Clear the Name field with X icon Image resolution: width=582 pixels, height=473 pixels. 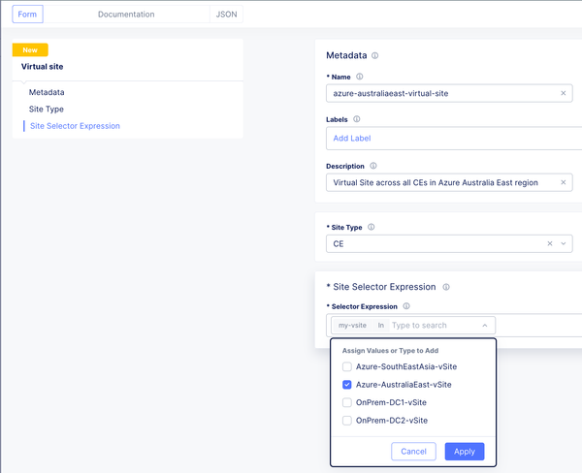(564, 93)
